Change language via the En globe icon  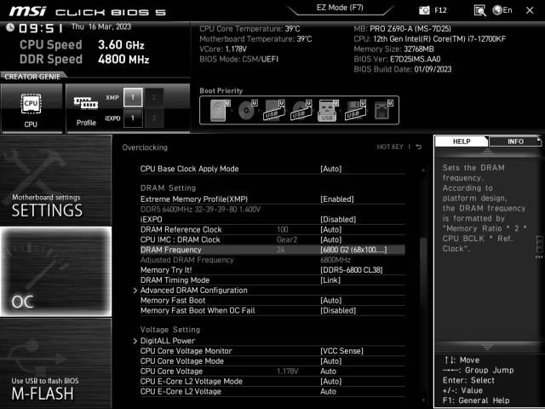(502, 10)
